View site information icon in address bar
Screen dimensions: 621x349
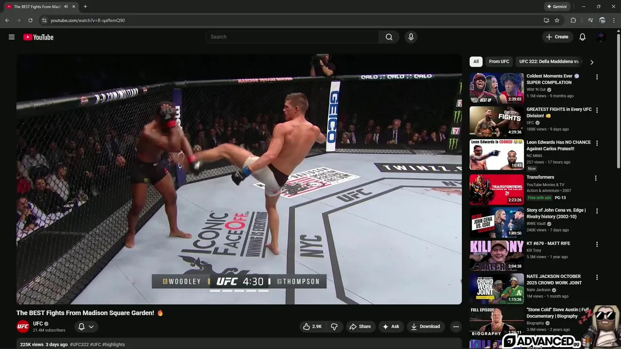click(x=44, y=20)
